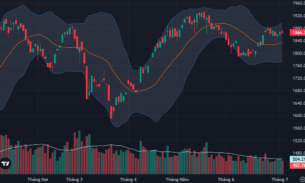Click the red 452.76 volume label
305x183 pixels.
pos(297,166)
